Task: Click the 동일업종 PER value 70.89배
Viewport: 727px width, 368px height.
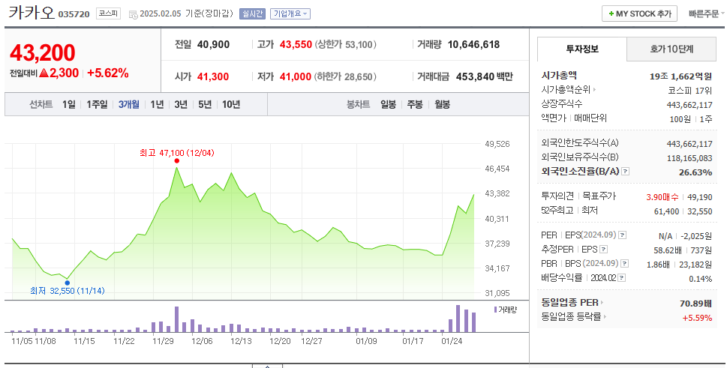Action: tap(696, 304)
